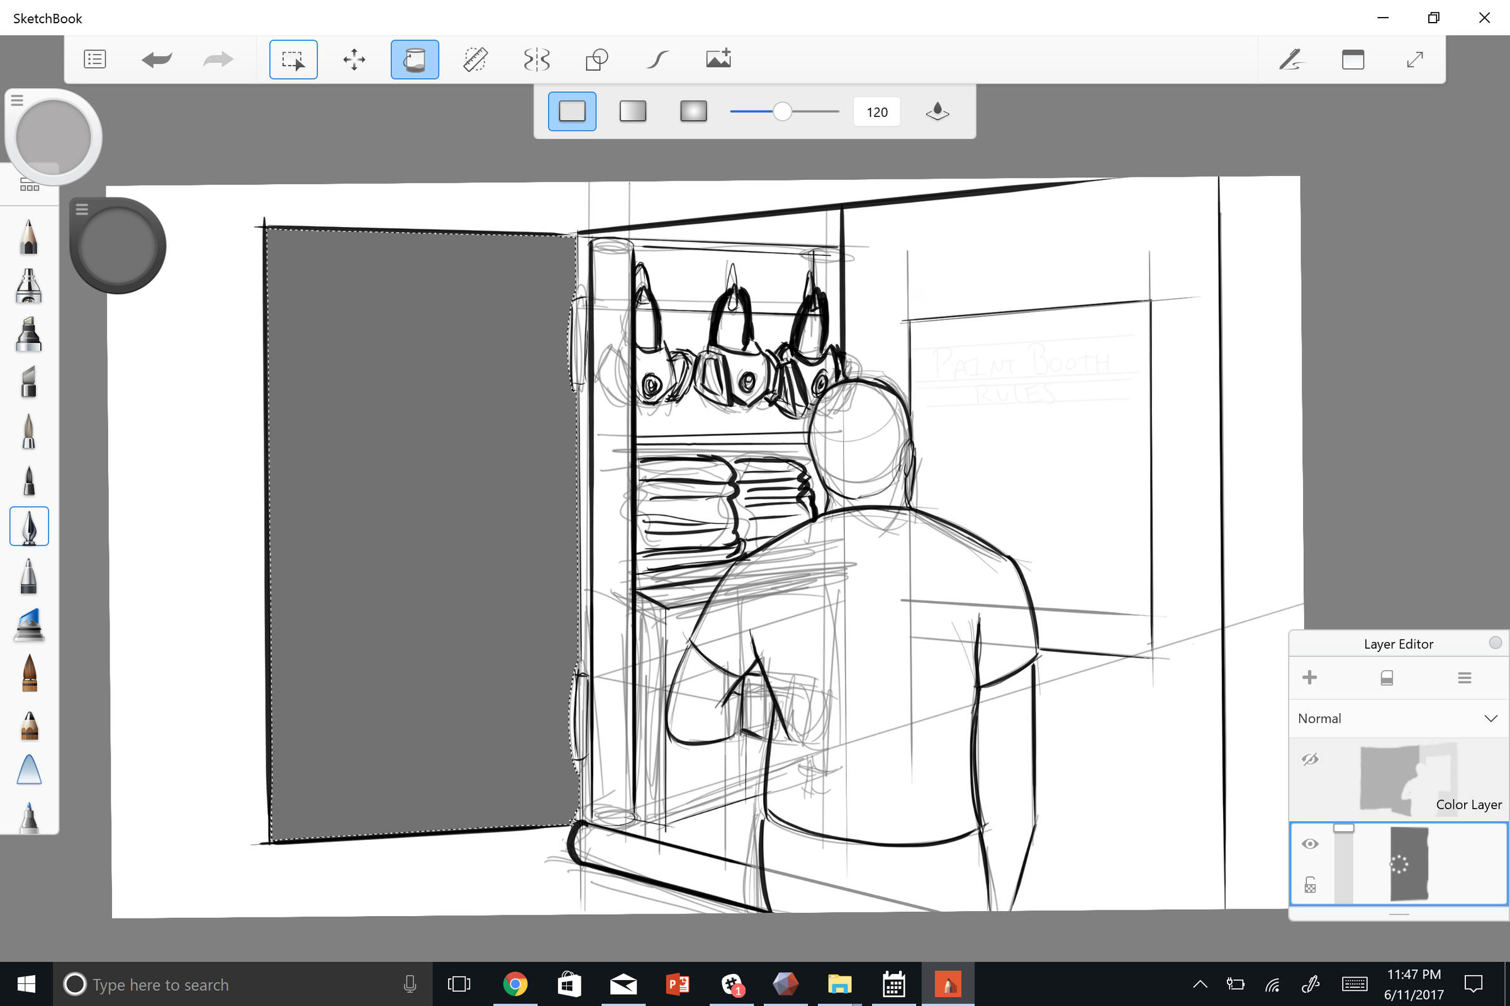Image resolution: width=1510 pixels, height=1006 pixels.
Task: Click the Windows Start button
Action: coord(26,984)
